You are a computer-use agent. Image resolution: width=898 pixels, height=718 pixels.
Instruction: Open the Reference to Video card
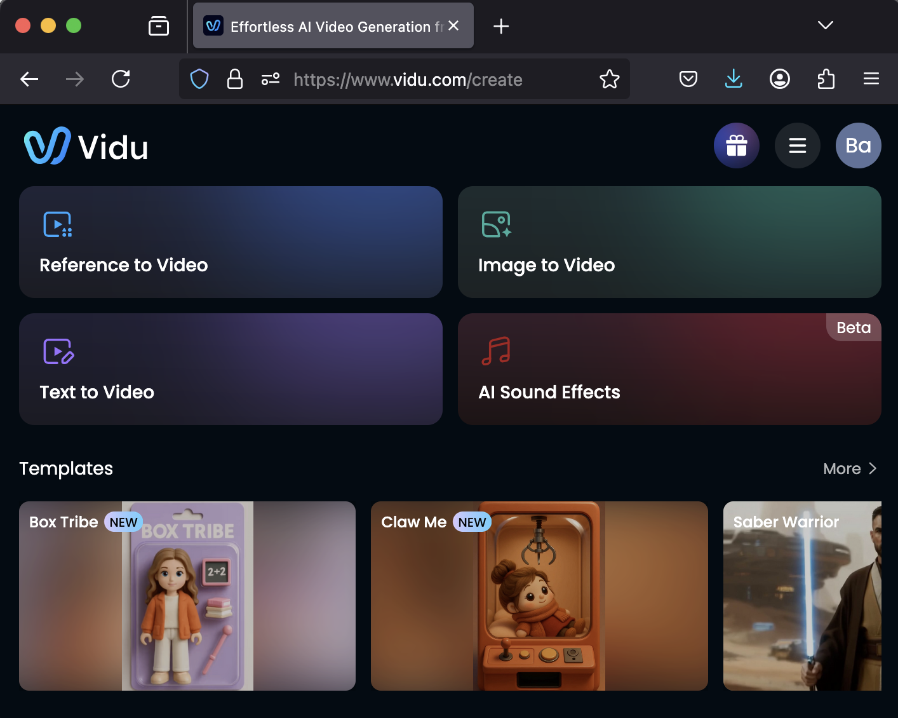[x=231, y=242]
